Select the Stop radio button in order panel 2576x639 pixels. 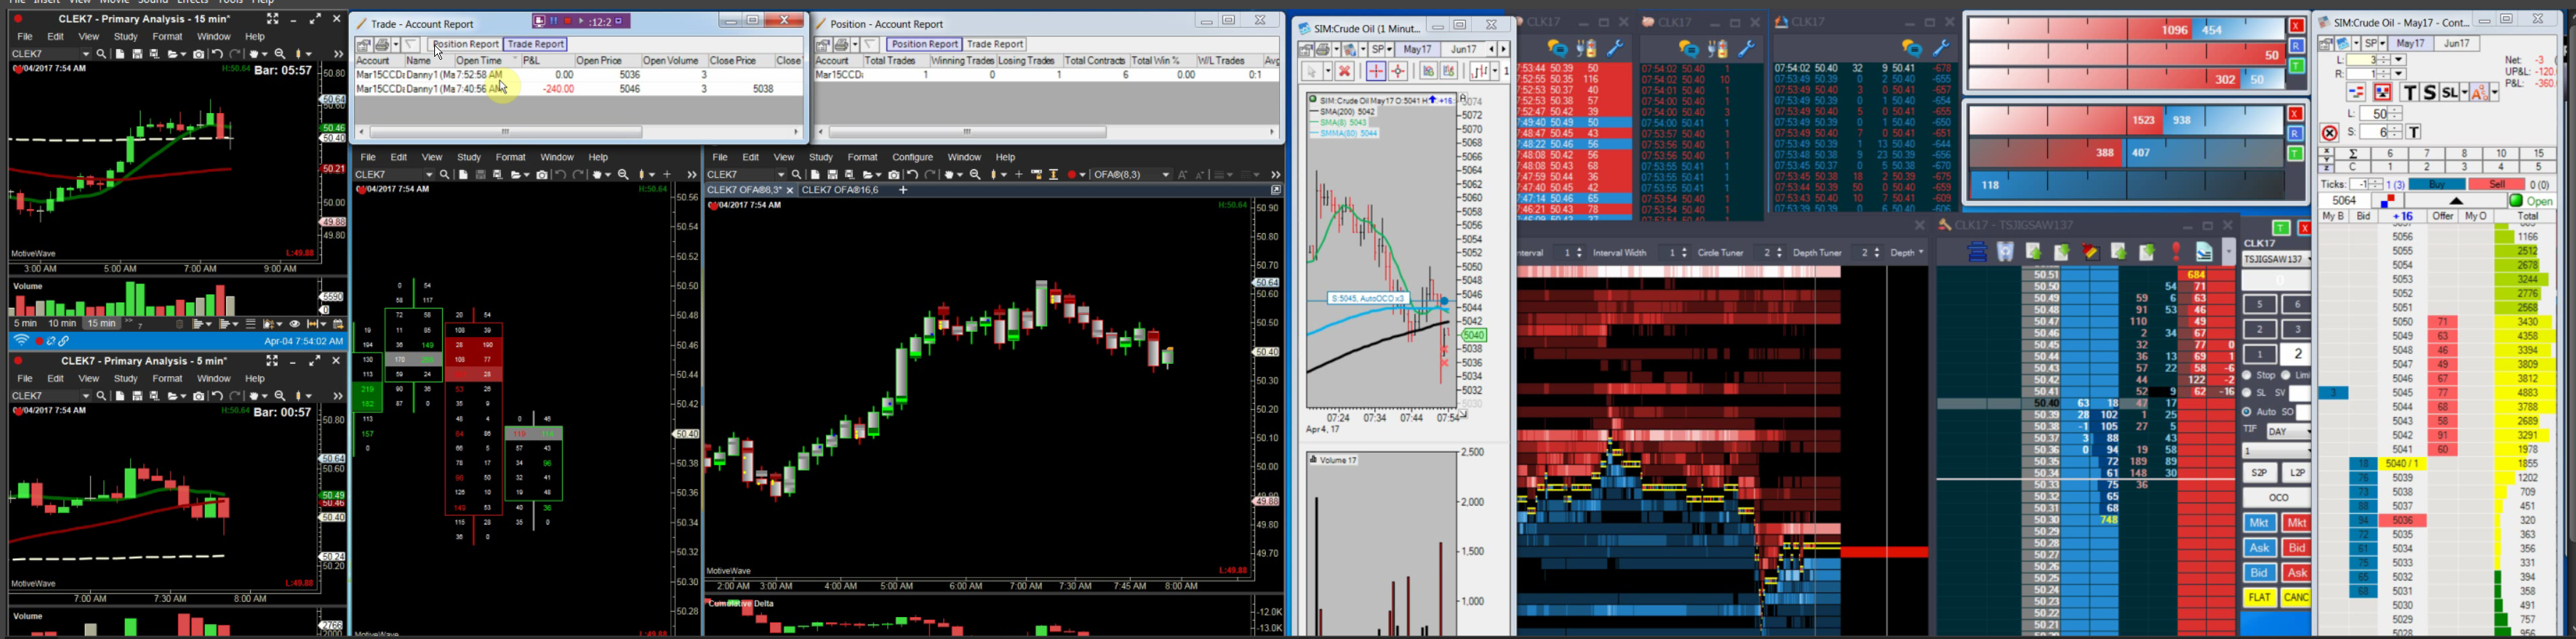coord(2247,375)
